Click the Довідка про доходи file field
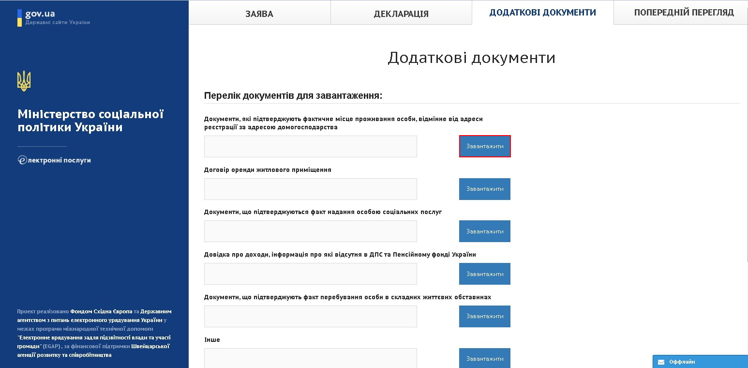748x368 pixels. (311, 274)
